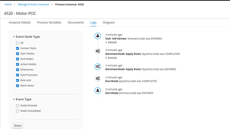The height and width of the screenshot is (129, 230).
Task: Select the Logs tab
Action: [x=93, y=22]
